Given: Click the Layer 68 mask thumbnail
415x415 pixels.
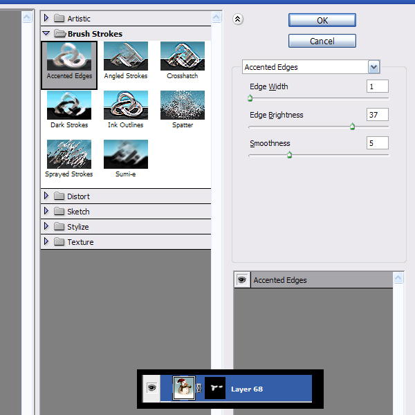Looking at the screenshot, I should click(215, 388).
